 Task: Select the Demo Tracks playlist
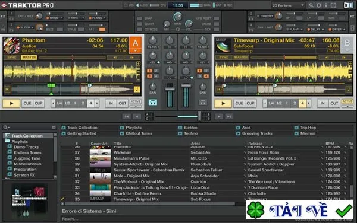click(x=26, y=147)
